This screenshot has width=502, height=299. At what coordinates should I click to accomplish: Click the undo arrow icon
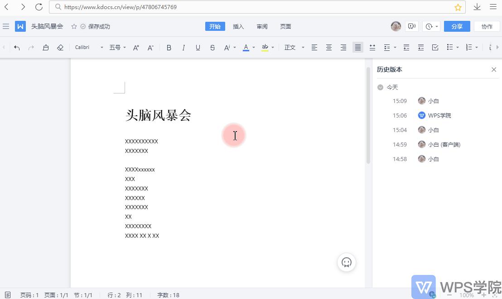[17, 47]
